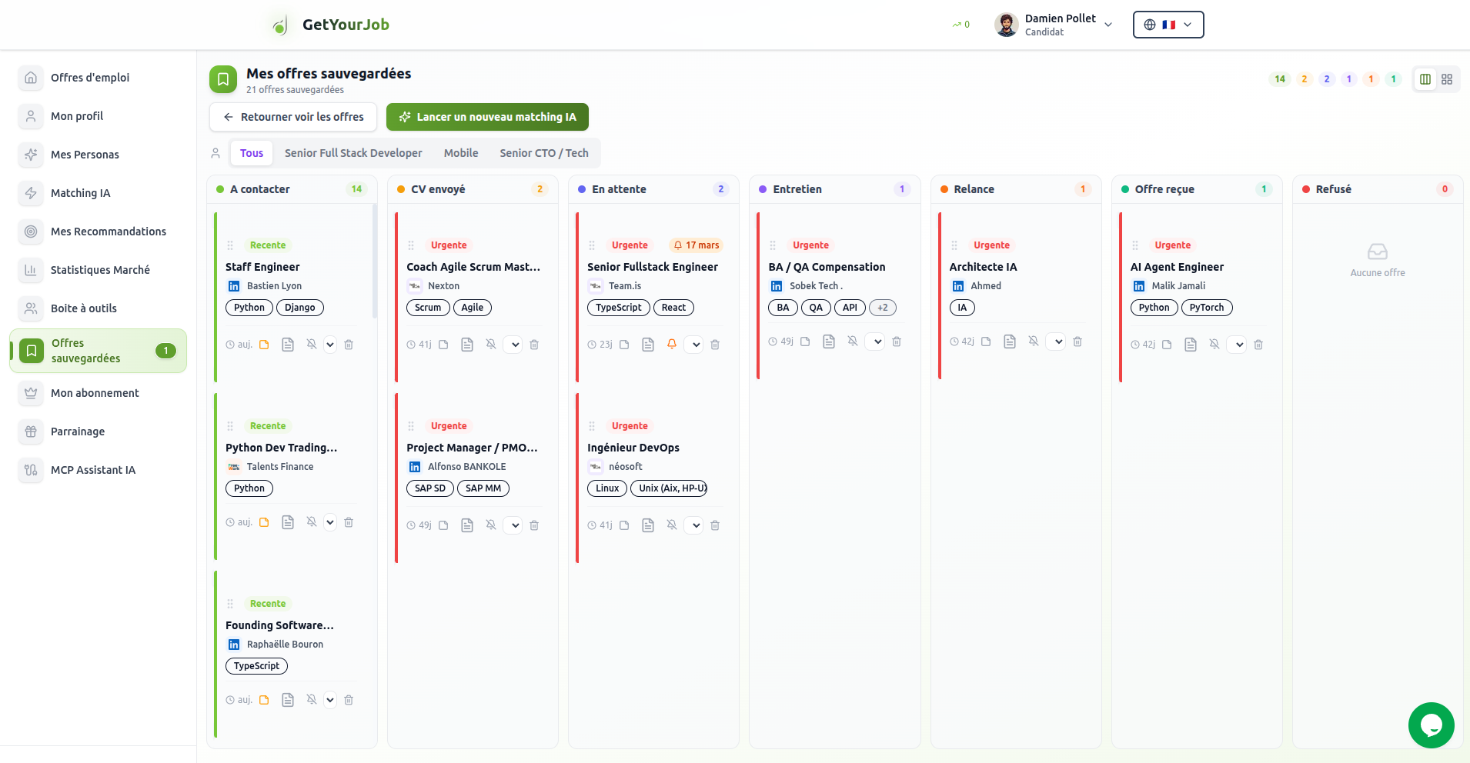Screen dimensions: 1470x763
Task: Grab drag handle on Staff Engineer card
Action: (x=230, y=245)
